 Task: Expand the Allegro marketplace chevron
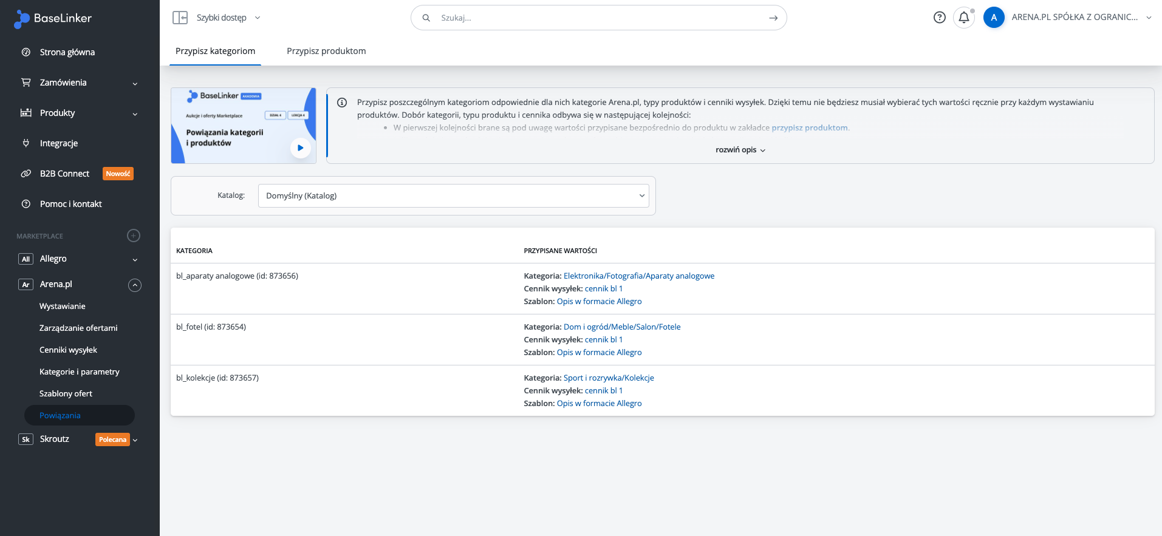[135, 260]
